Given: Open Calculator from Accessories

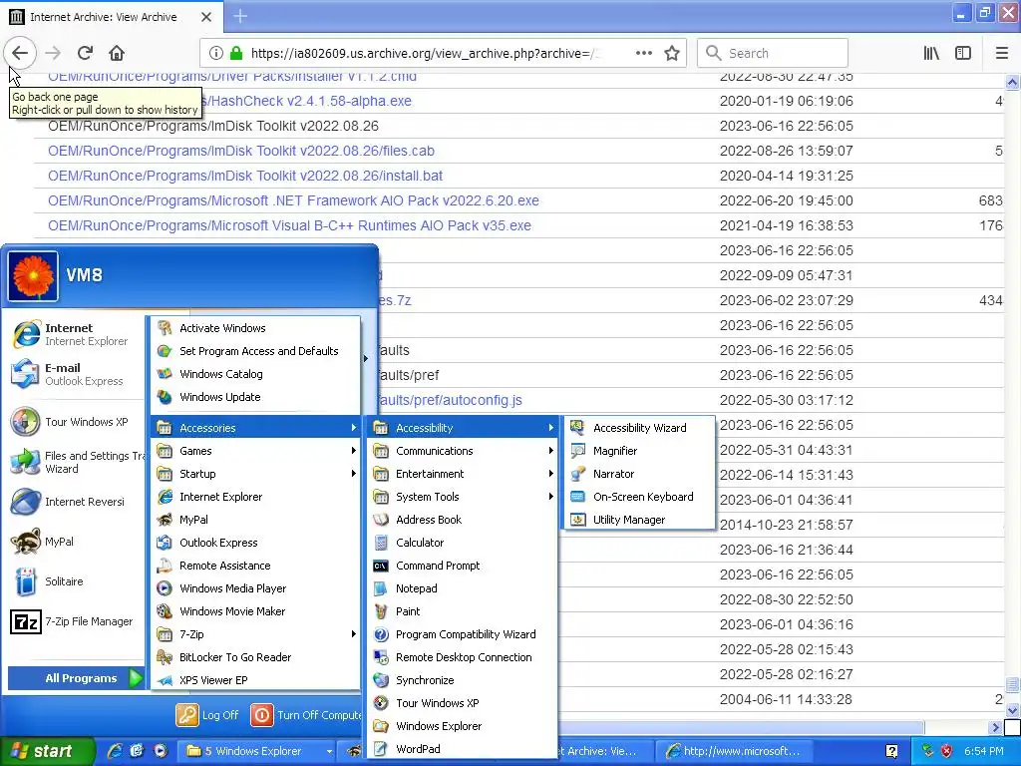Looking at the screenshot, I should (463, 543).
